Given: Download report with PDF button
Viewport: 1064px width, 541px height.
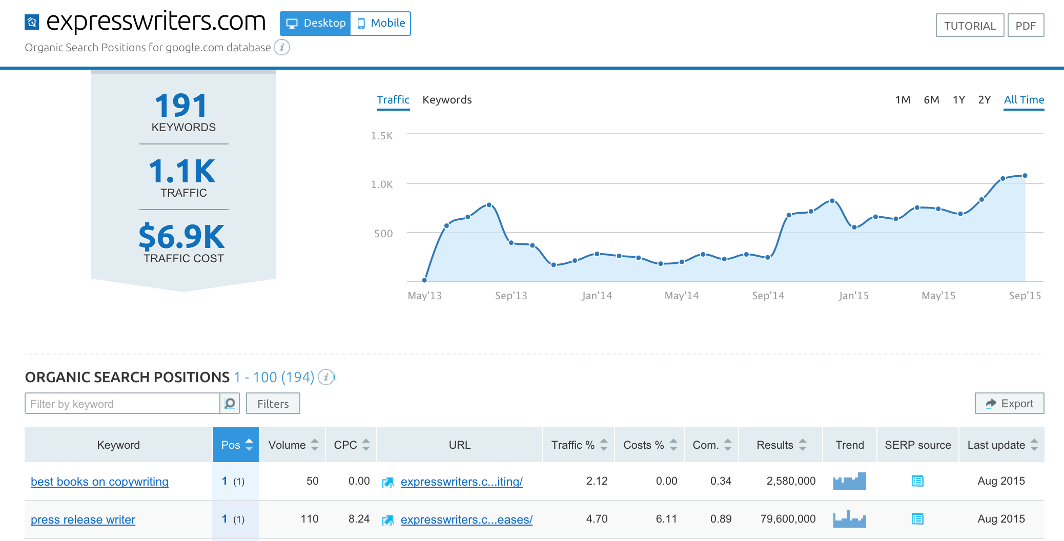Looking at the screenshot, I should tap(1026, 25).
